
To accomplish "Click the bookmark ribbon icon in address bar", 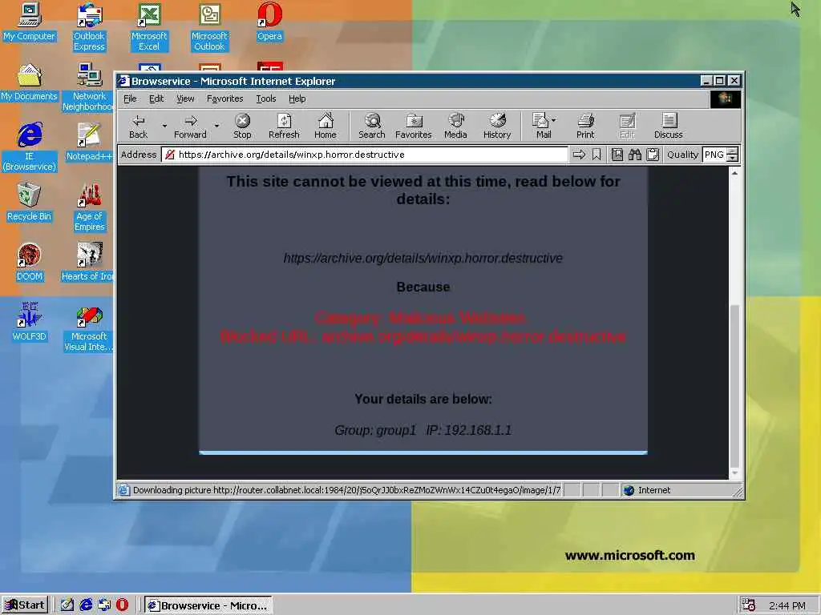I will point(597,155).
